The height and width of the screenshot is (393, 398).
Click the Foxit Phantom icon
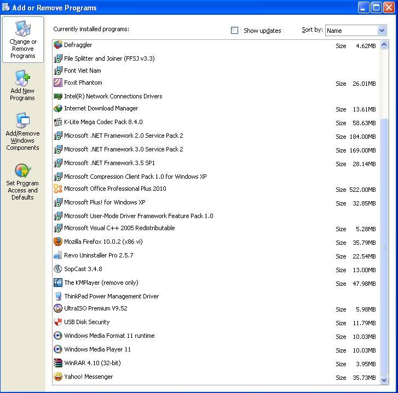[58, 83]
